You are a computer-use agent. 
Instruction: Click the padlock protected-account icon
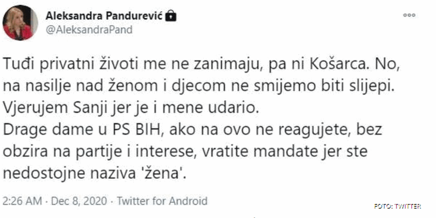[171, 16]
